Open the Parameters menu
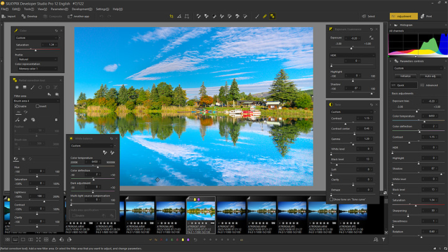Image resolution: width=448 pixels, height=252 pixels. pos(59,9)
